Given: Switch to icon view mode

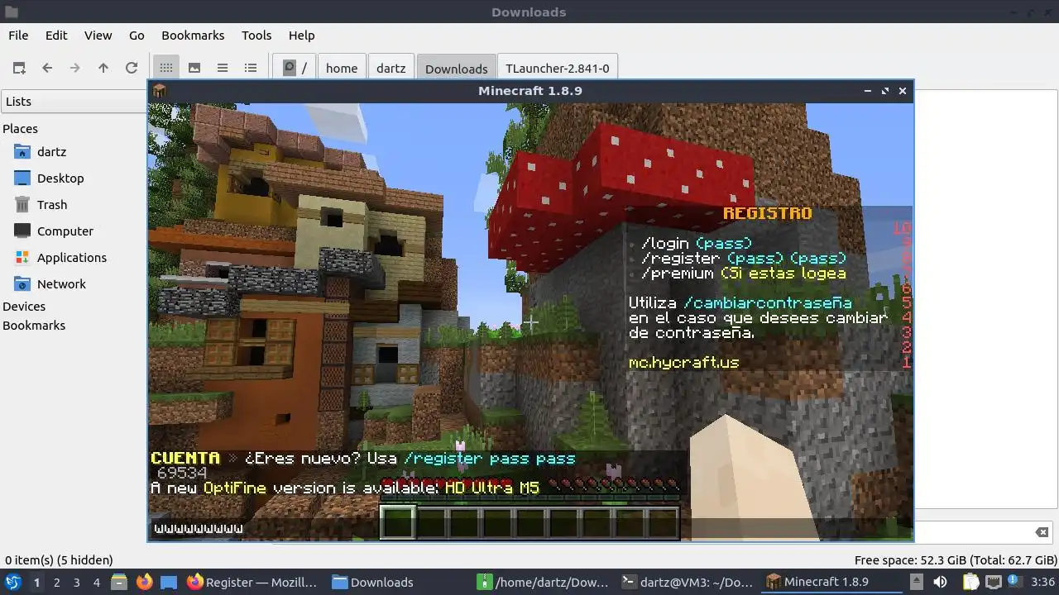Looking at the screenshot, I should point(166,68).
